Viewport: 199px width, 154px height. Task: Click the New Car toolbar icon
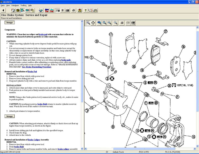coord(47,10)
